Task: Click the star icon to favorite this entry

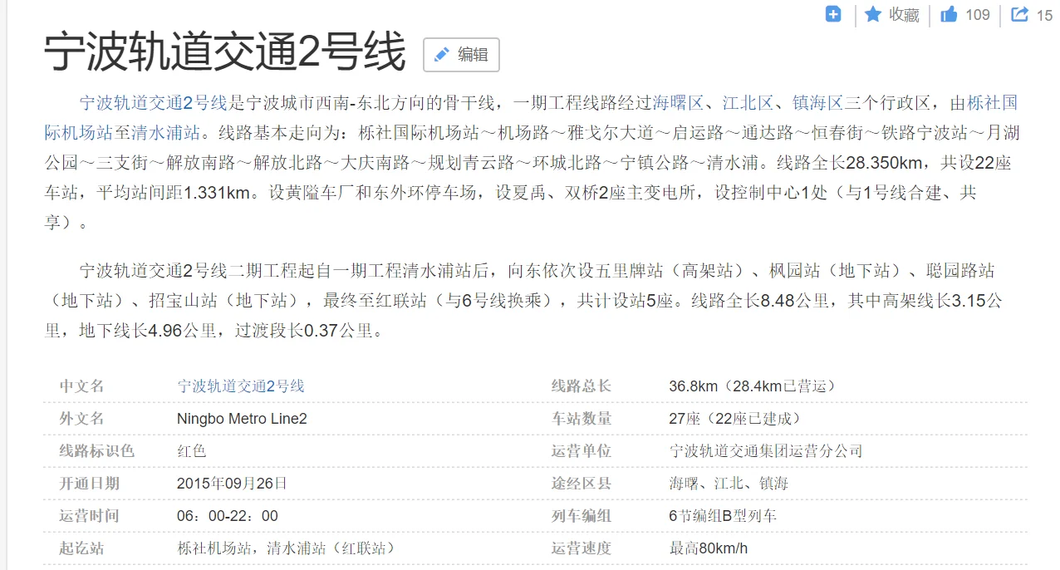Action: 874,14
